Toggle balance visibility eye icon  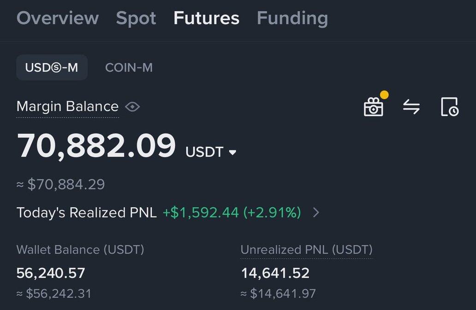coord(132,107)
